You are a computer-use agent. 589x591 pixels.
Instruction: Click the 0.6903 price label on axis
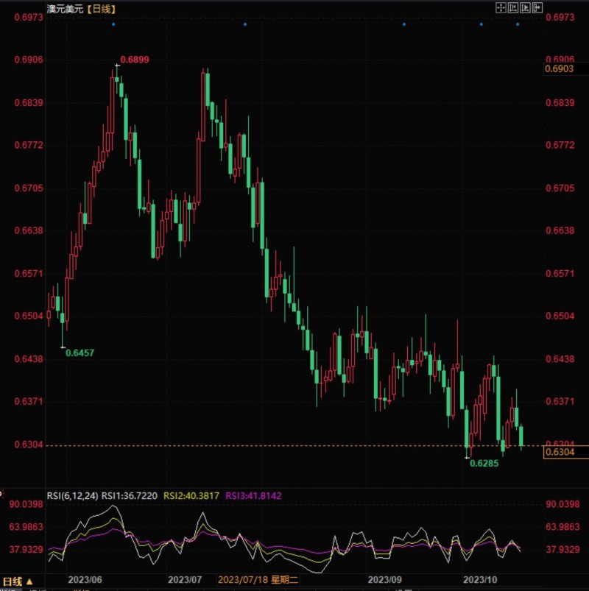[x=560, y=68]
